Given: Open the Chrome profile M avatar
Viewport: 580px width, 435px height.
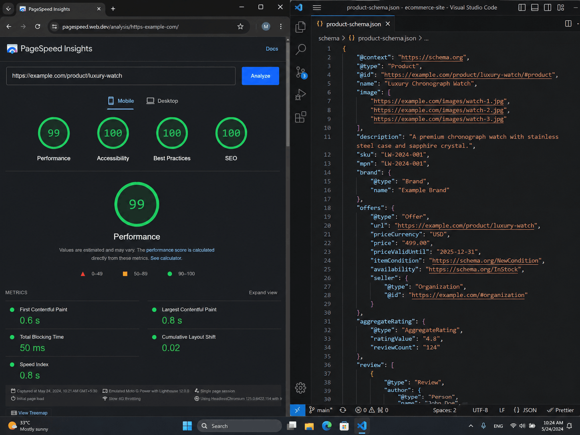Looking at the screenshot, I should click(x=266, y=26).
